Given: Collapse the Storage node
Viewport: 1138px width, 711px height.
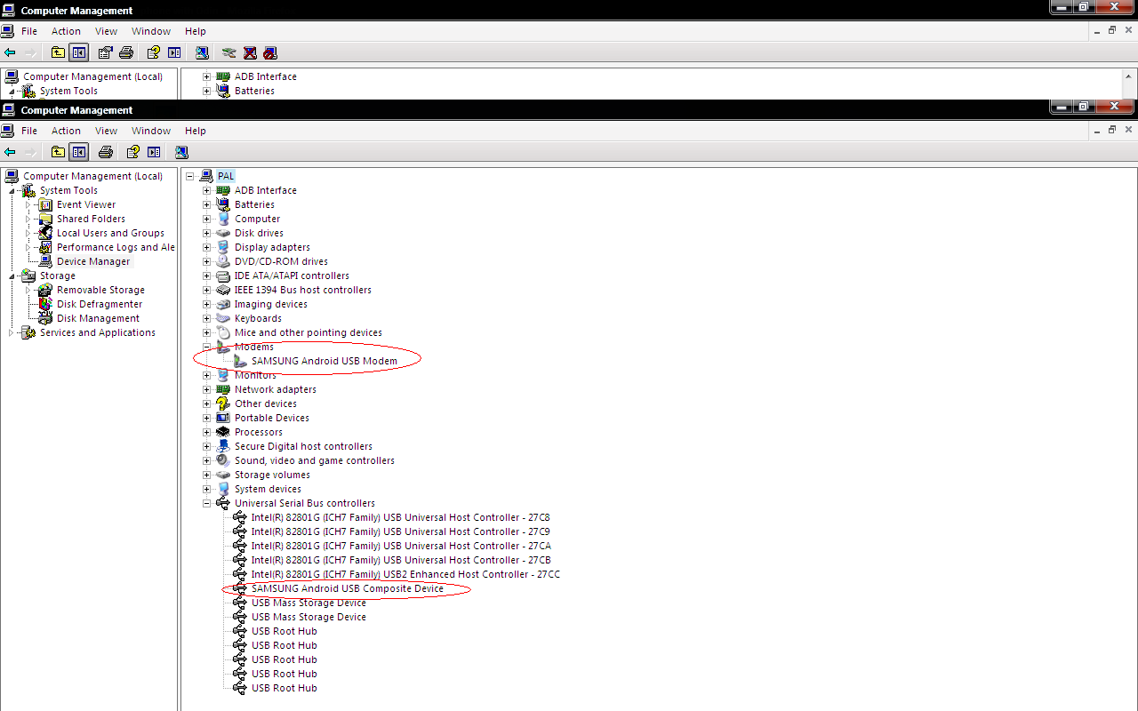Looking at the screenshot, I should 12,276.
